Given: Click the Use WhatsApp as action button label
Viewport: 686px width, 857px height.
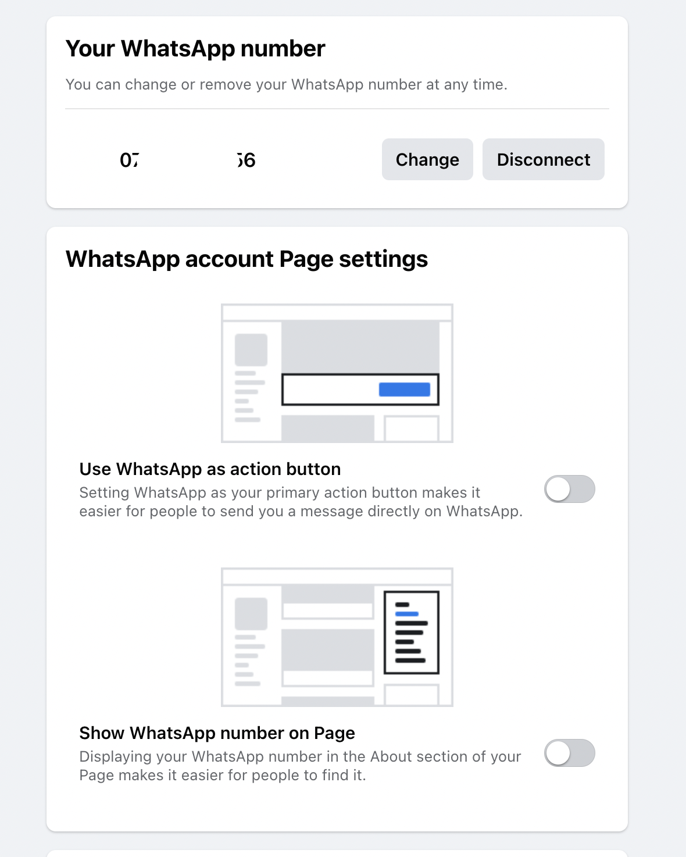Looking at the screenshot, I should pos(210,469).
